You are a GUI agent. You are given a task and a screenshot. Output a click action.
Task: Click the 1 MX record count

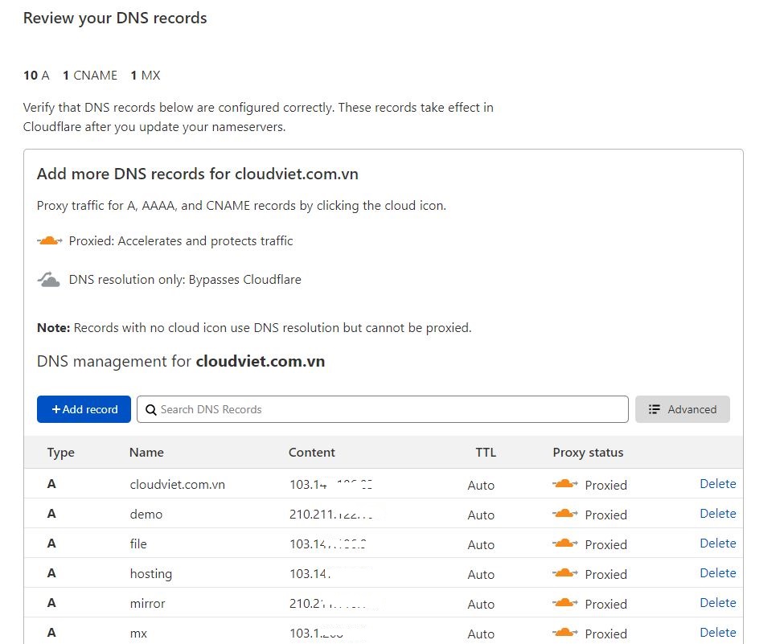click(146, 76)
